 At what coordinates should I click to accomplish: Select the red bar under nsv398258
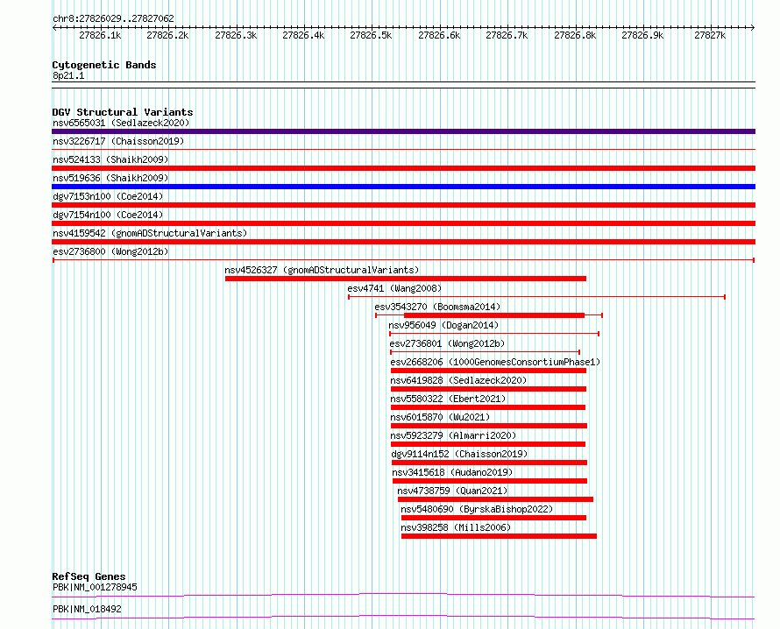pos(499,536)
